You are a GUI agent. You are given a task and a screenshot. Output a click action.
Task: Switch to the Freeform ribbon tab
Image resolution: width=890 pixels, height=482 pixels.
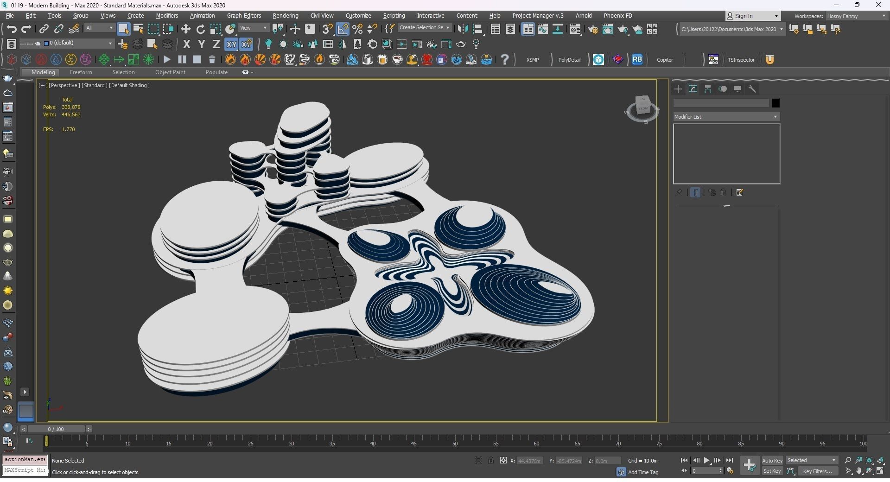tap(81, 72)
